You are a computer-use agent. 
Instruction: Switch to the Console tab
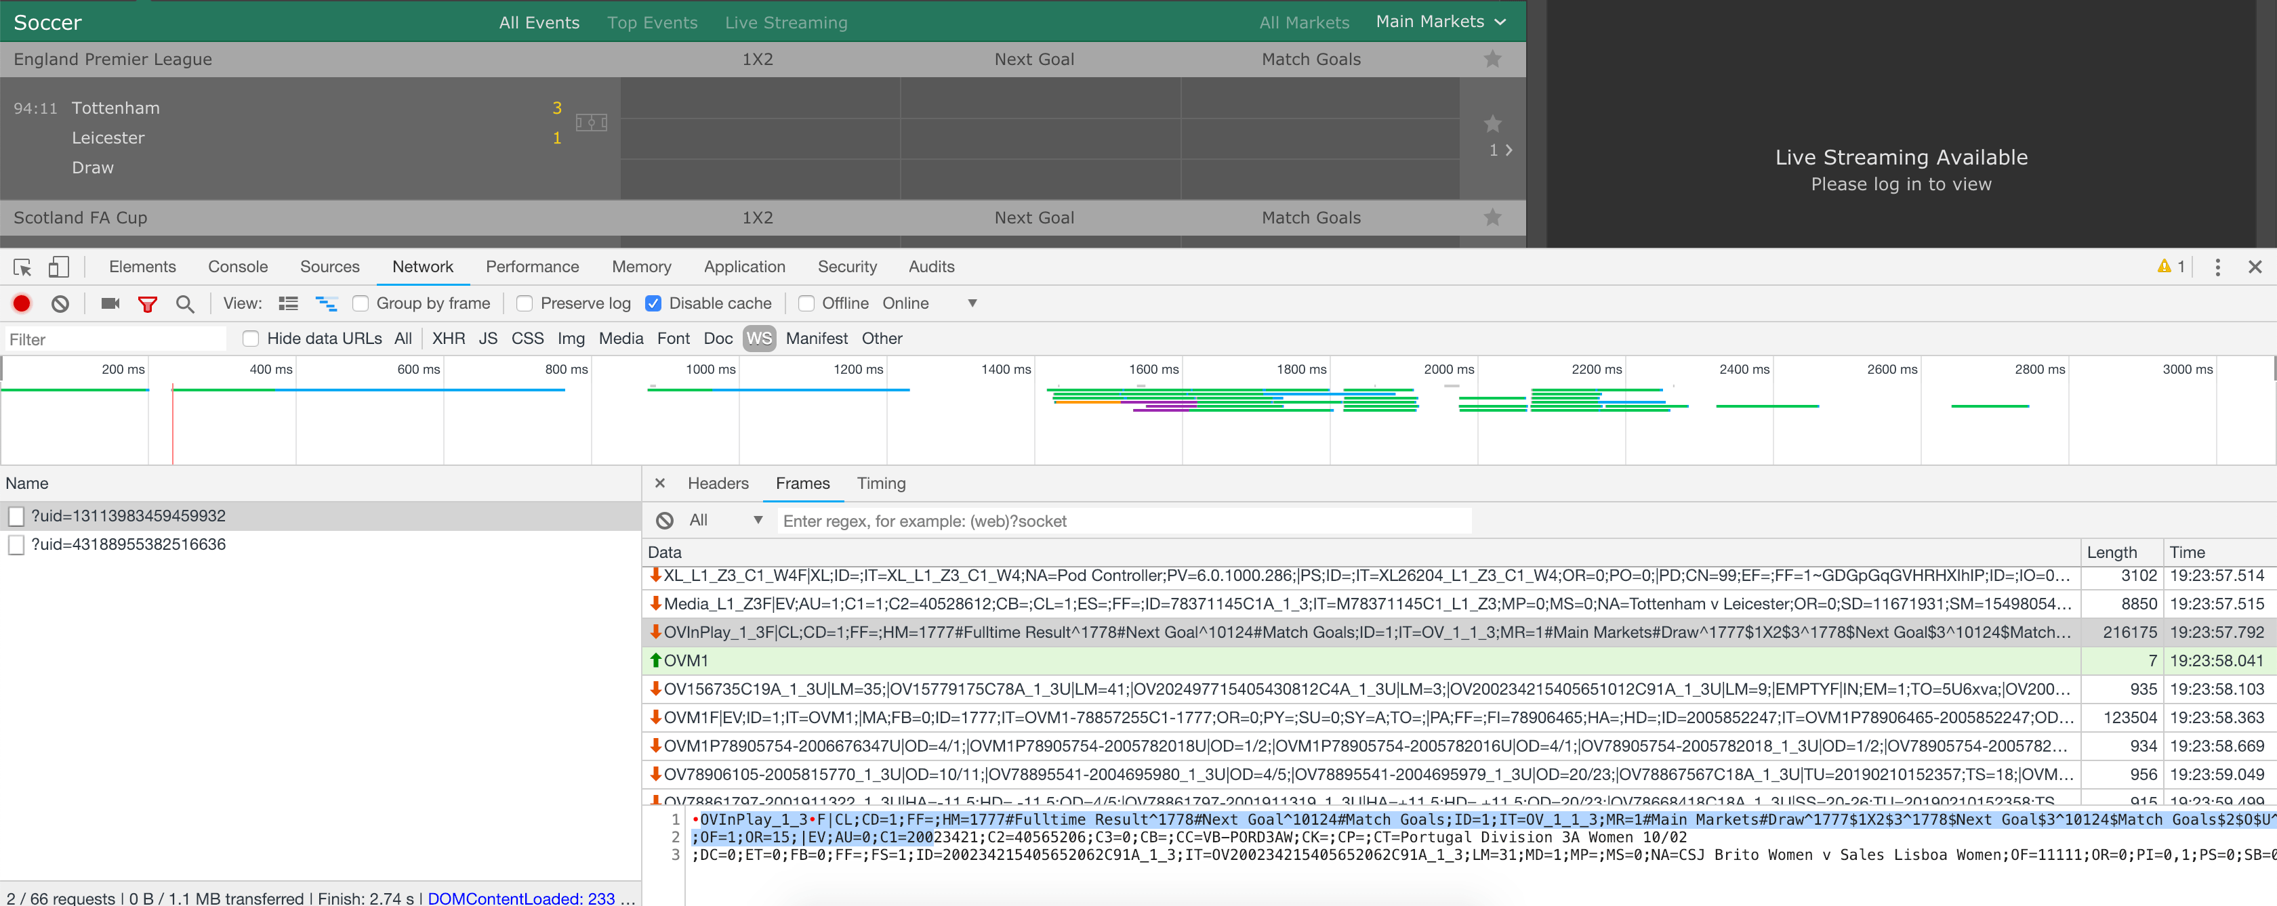(x=238, y=267)
